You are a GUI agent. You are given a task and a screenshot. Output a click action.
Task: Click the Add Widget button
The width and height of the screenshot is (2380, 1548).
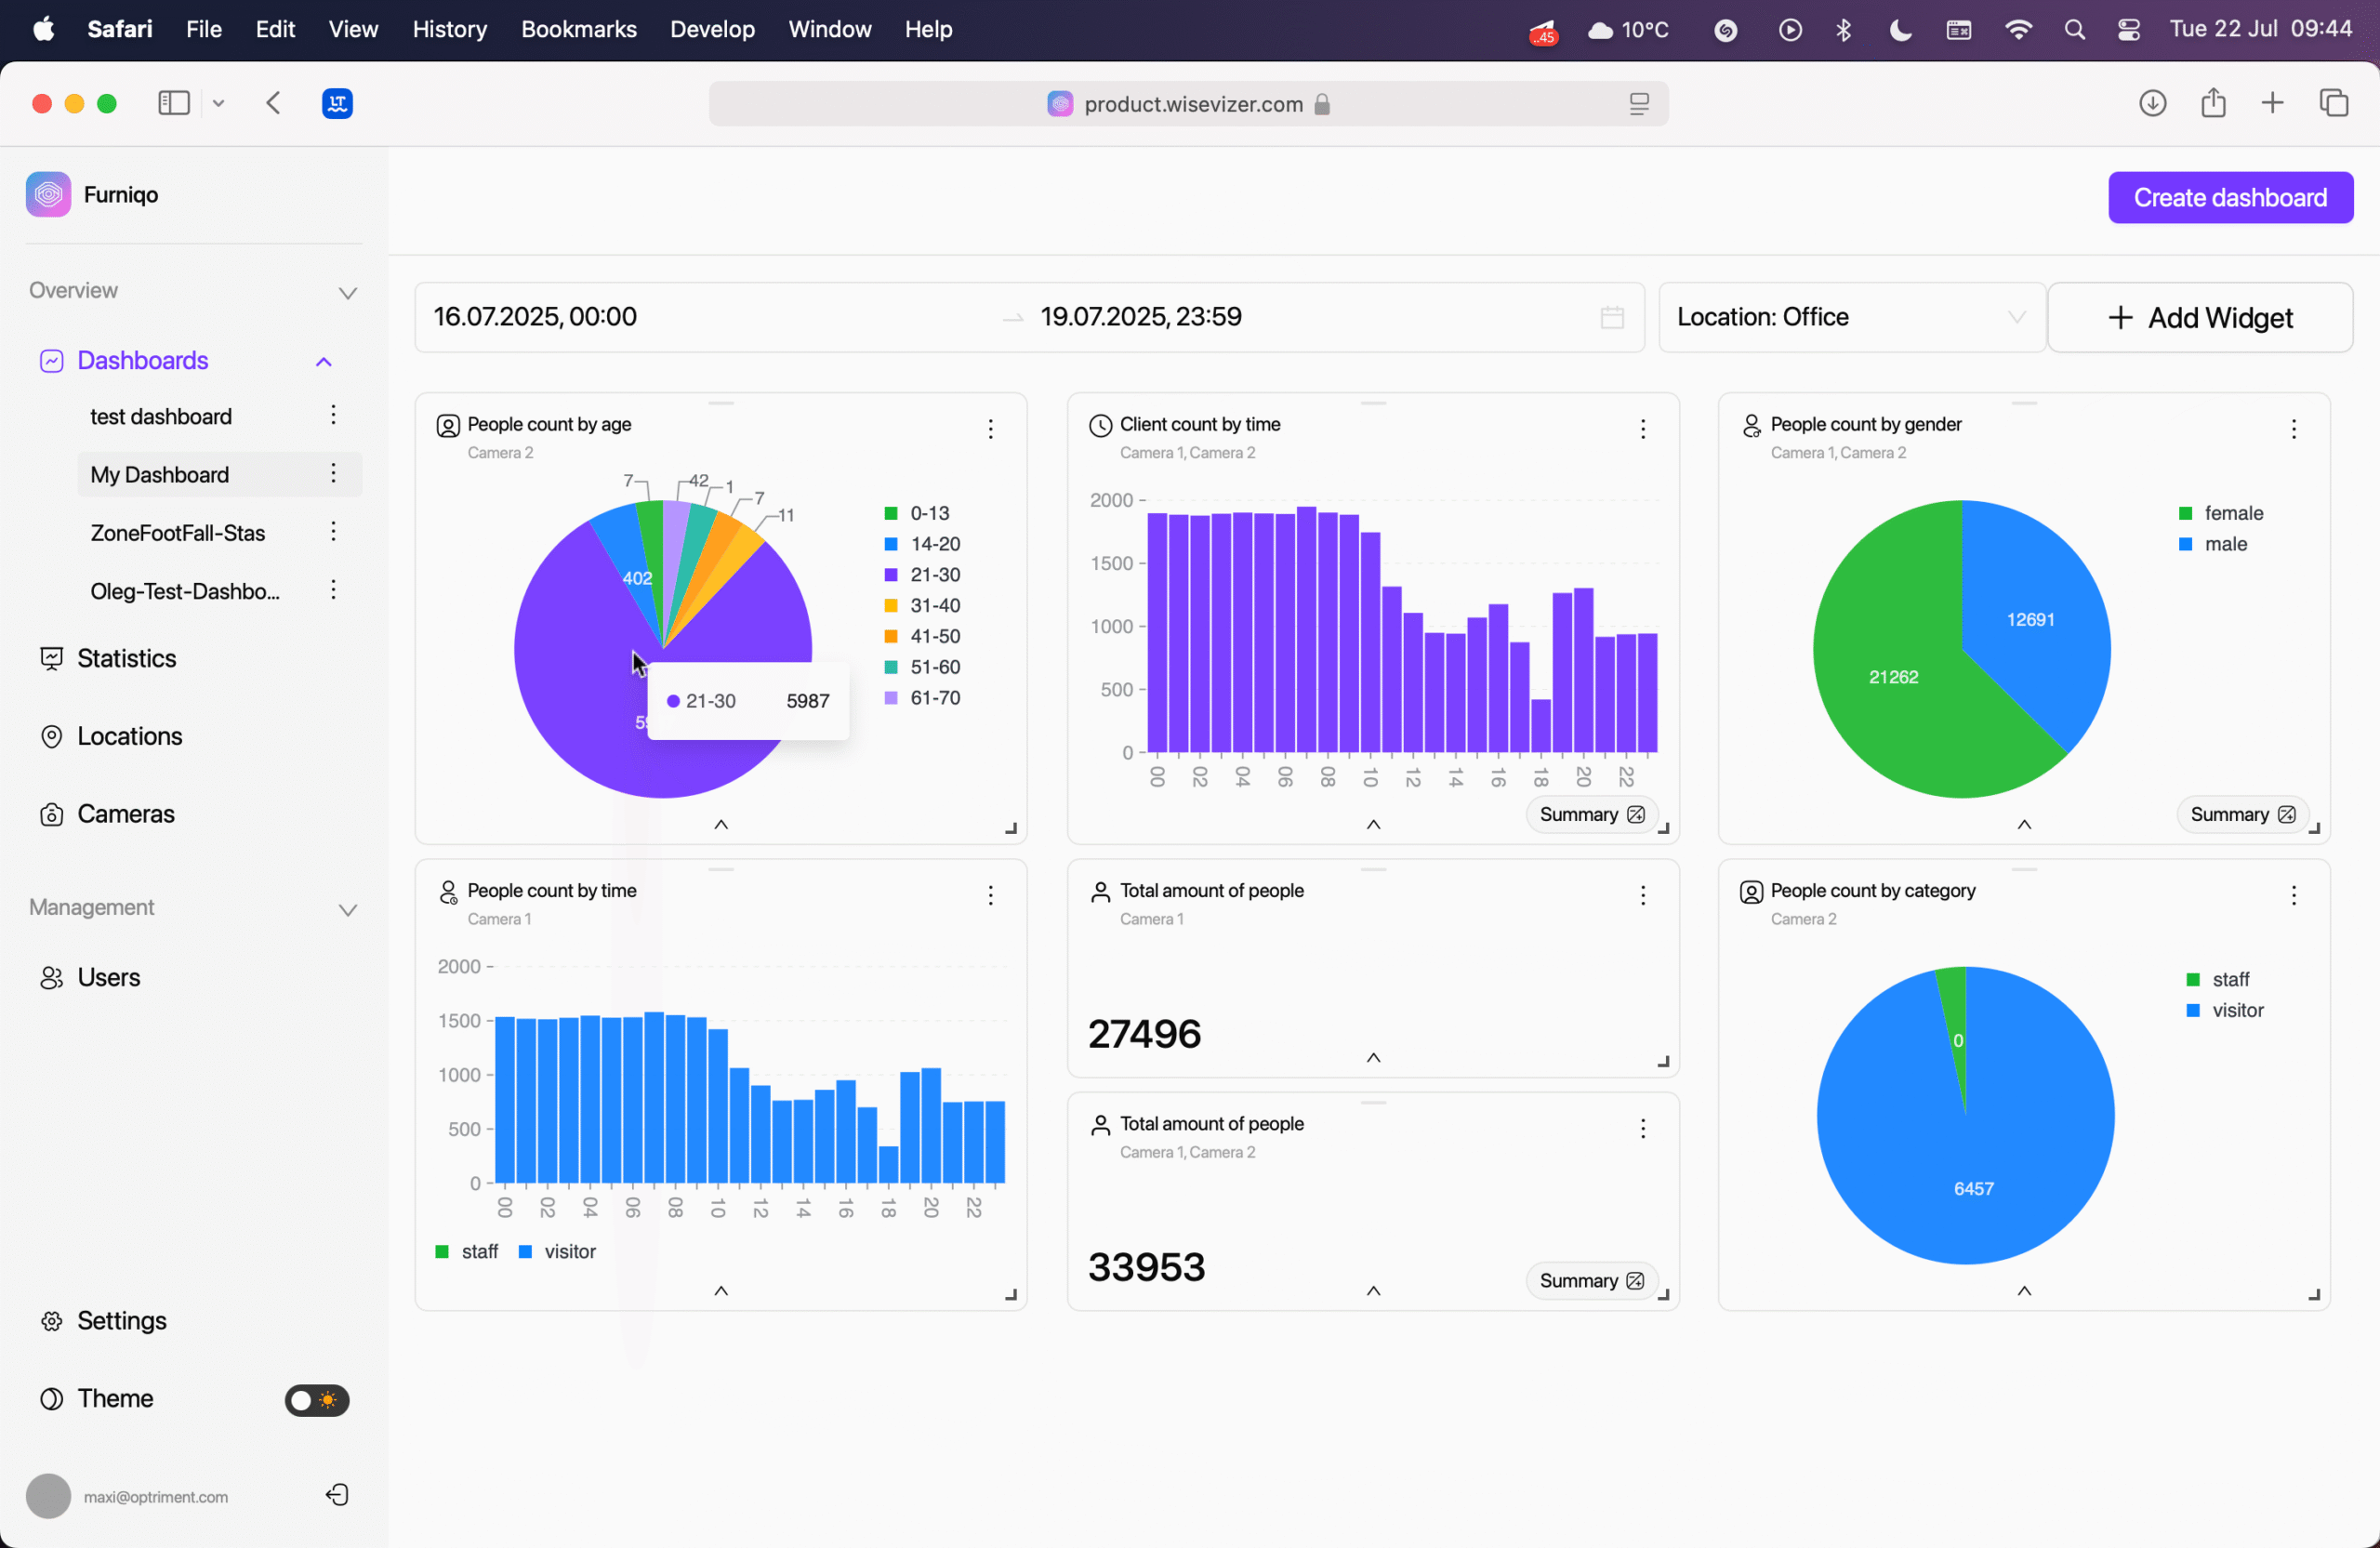(x=2200, y=317)
